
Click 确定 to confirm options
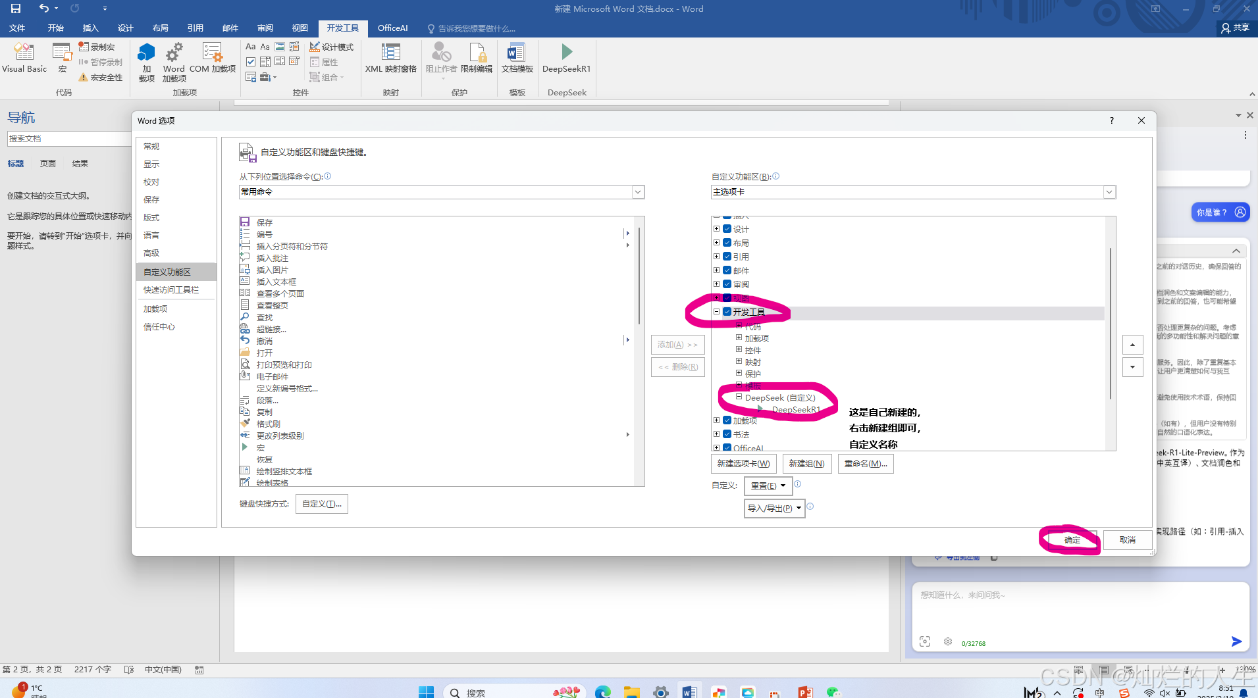coord(1072,539)
